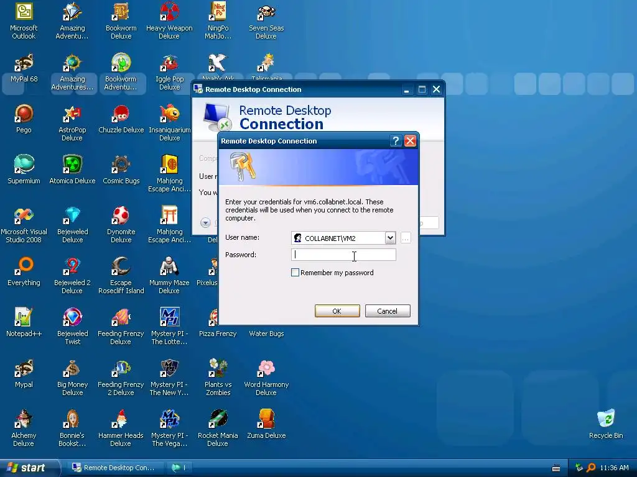637x477 pixels.
Task: Select the Insaniquarium Deluxe icon
Action: (169, 124)
